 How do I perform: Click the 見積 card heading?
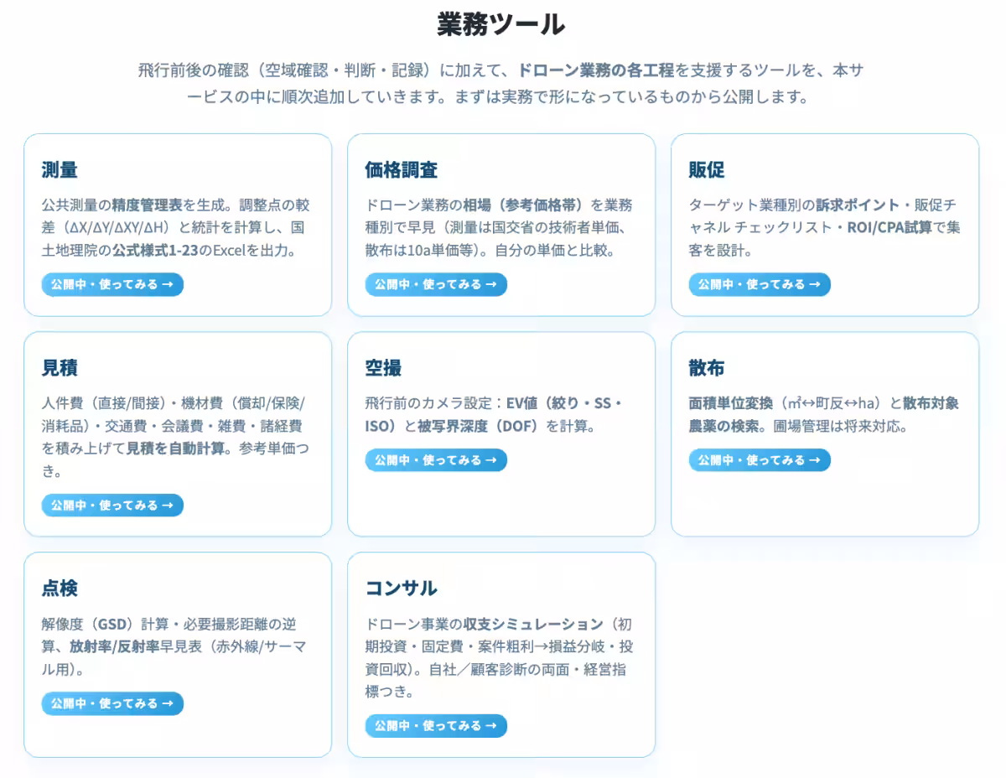pyautogui.click(x=60, y=368)
